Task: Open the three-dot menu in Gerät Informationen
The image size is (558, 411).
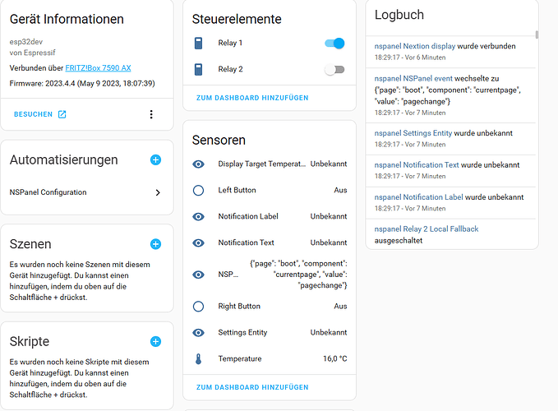Action: [x=151, y=114]
